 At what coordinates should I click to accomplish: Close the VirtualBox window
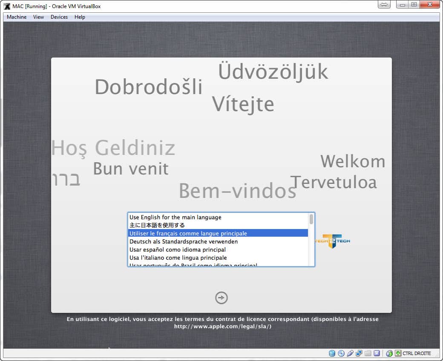(430, 5)
